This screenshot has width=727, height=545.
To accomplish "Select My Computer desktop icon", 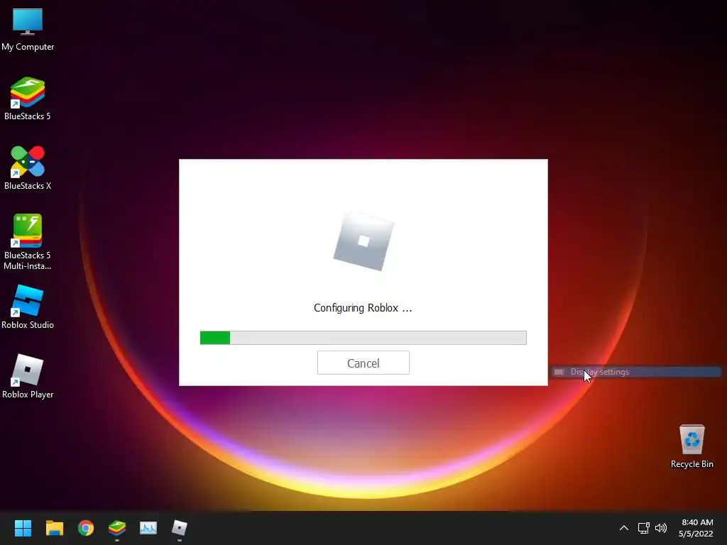I will coord(28,30).
